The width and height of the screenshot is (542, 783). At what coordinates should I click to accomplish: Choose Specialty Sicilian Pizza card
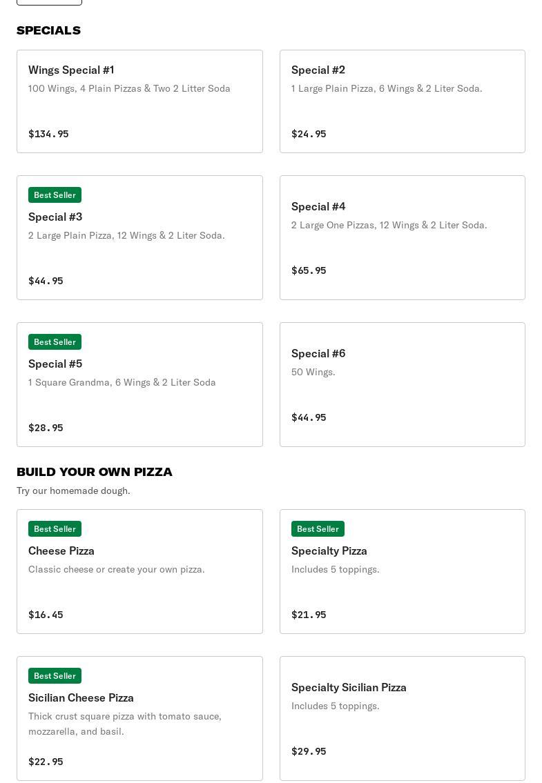(402, 718)
